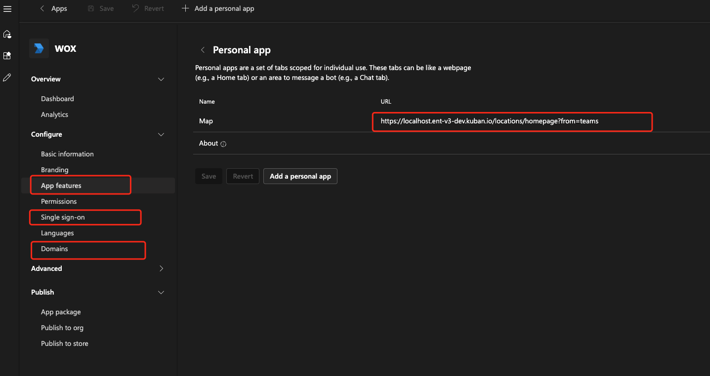
Task: Expand the Advanced section
Action: coord(161,269)
